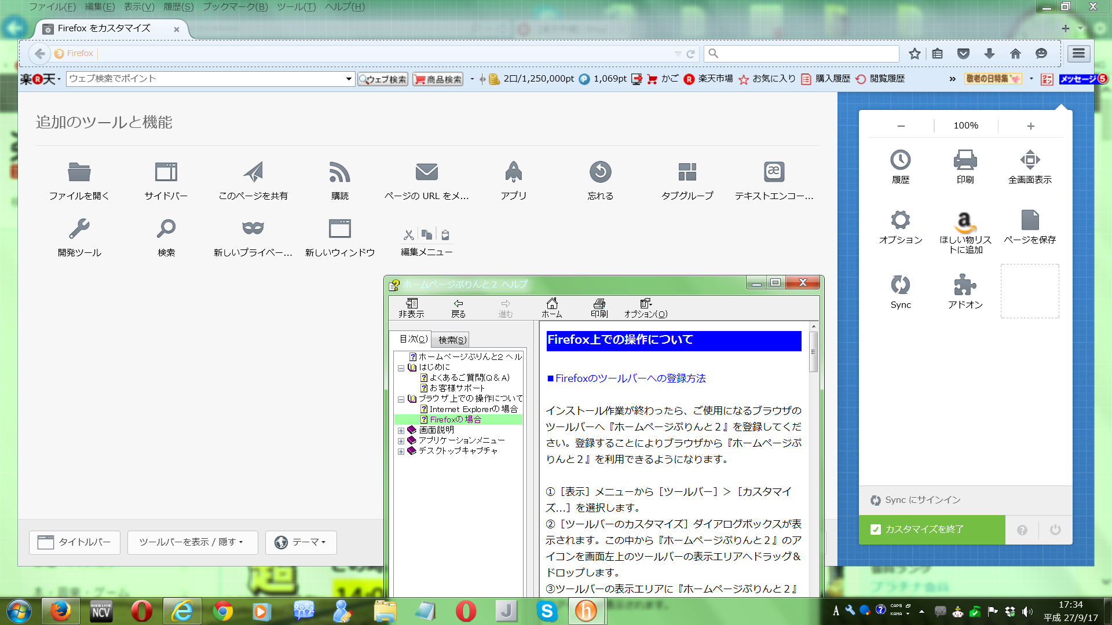Click the zoom in plus button
Screen dimensions: 1112x625
(x=1030, y=126)
